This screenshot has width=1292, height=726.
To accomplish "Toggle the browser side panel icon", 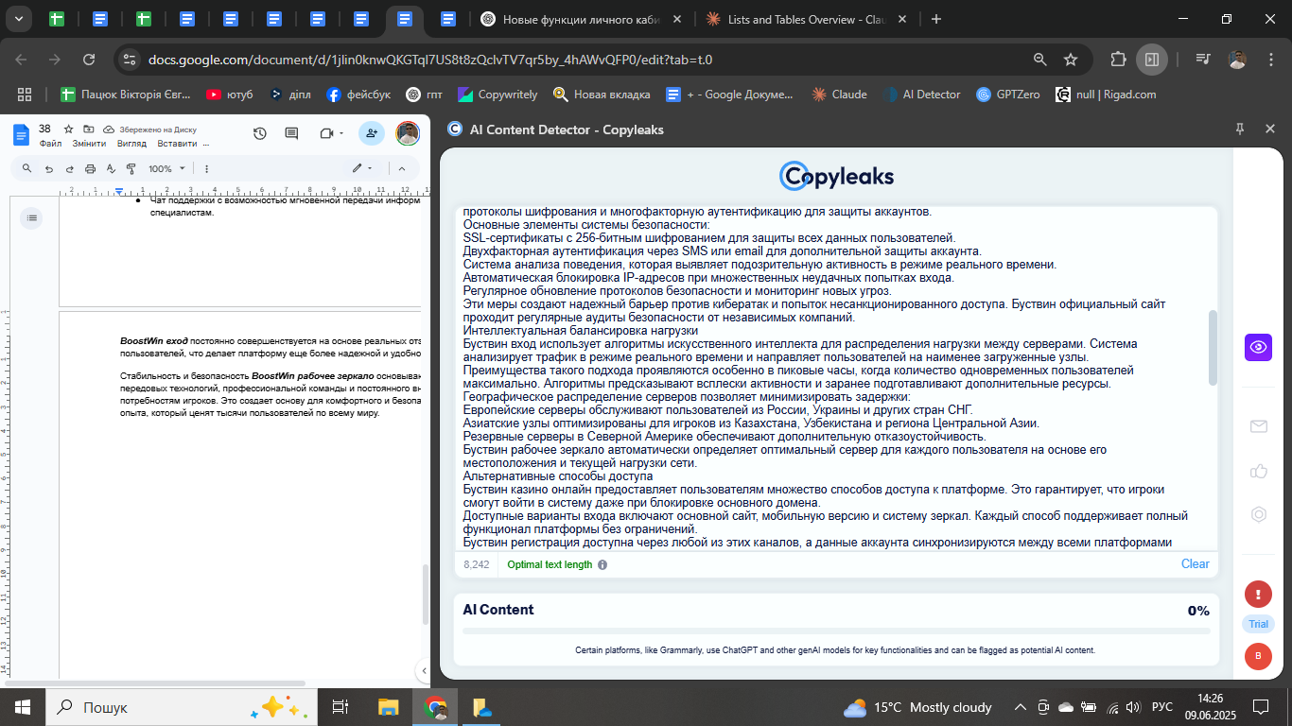I will pos(1151,59).
